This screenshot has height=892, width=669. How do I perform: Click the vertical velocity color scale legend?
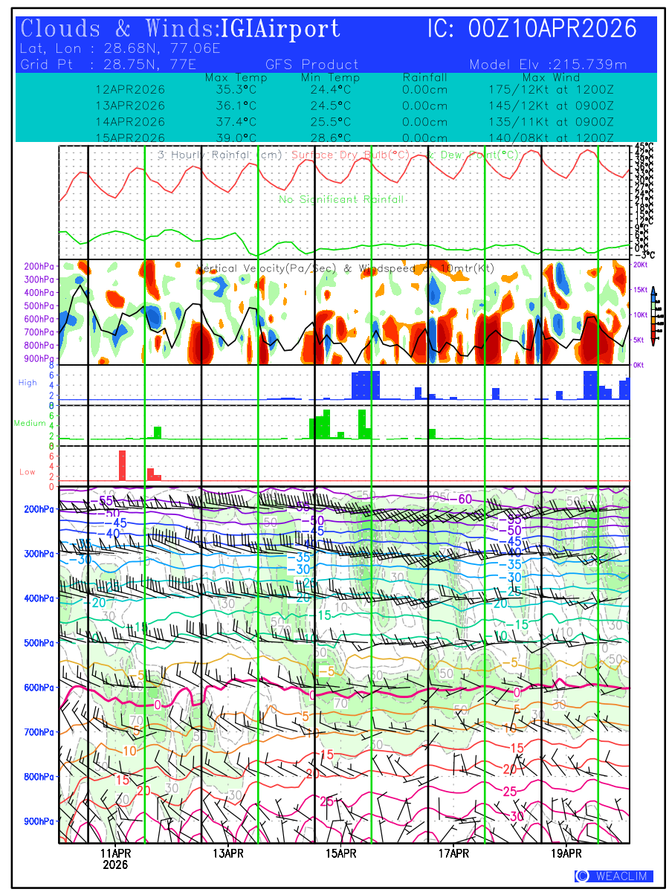coord(652,314)
